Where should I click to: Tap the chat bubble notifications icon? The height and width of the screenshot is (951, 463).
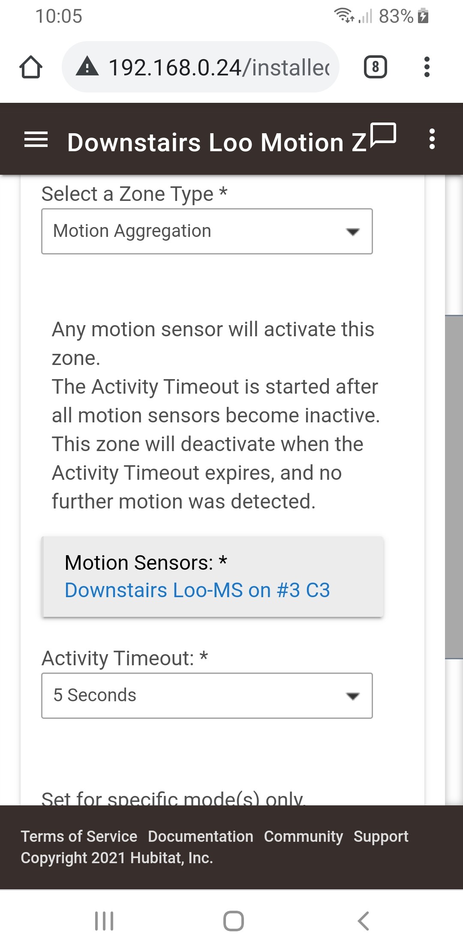(383, 135)
